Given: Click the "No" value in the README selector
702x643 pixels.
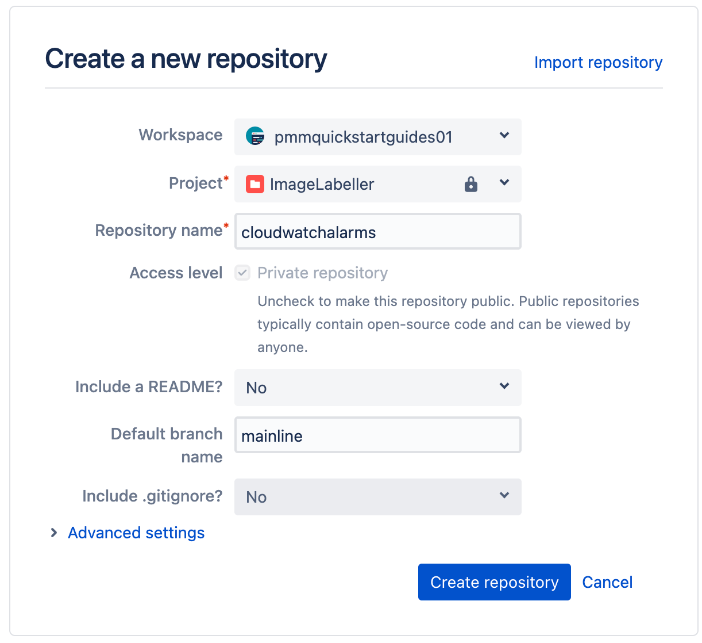Looking at the screenshot, I should (x=256, y=388).
